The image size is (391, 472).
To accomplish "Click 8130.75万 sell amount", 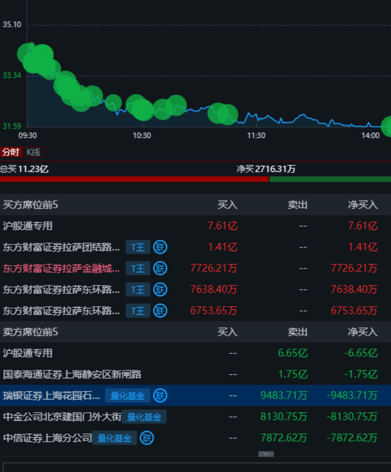I will coord(284,417).
